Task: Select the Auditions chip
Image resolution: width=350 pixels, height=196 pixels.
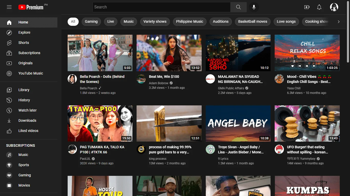Action: pyautogui.click(x=221, y=21)
